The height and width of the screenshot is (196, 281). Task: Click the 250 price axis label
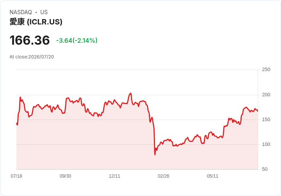[x=266, y=70]
